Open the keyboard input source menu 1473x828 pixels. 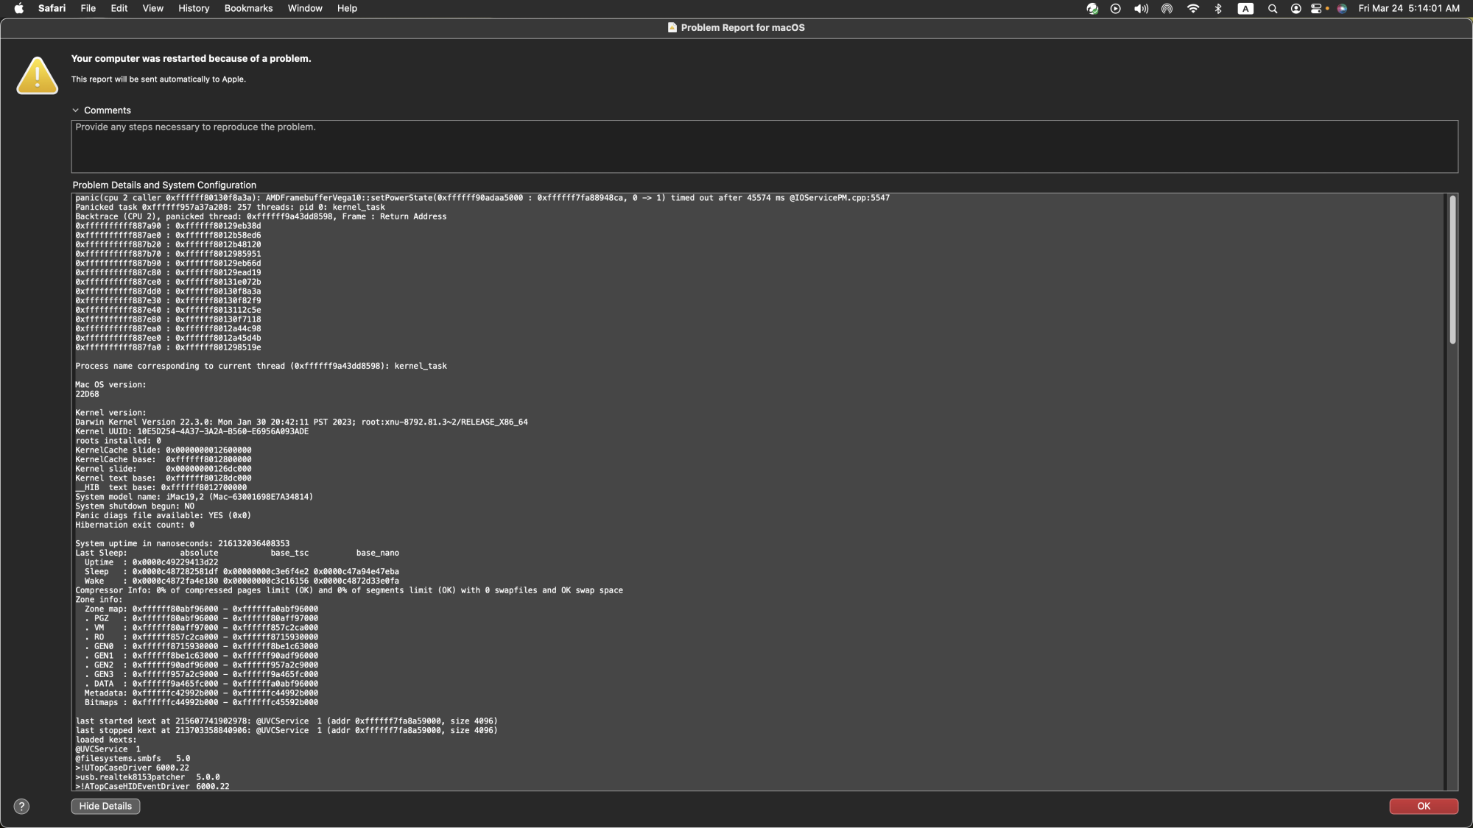tap(1245, 9)
